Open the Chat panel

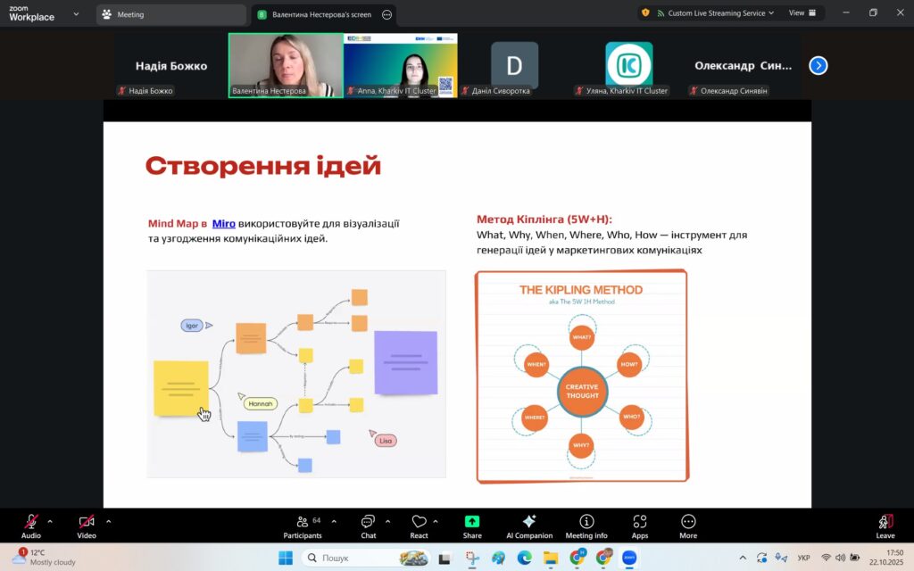(368, 523)
